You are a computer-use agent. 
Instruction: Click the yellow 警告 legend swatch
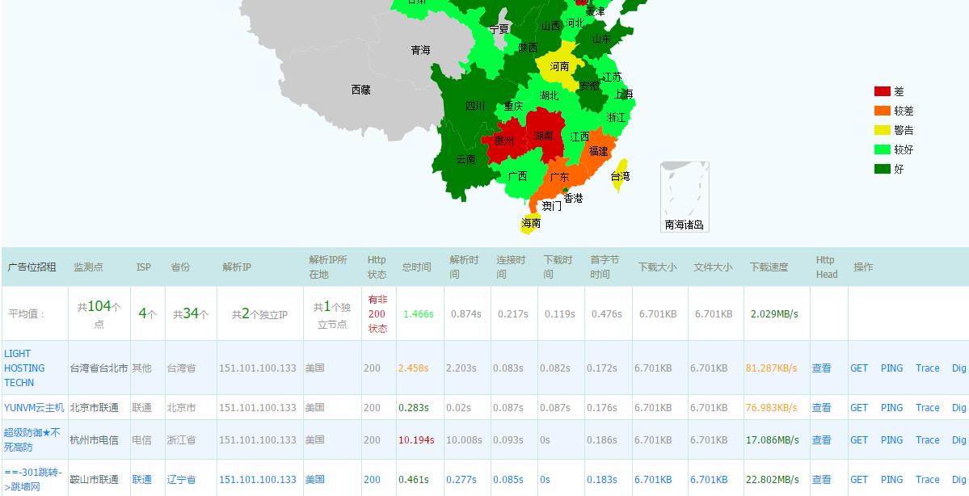882,130
